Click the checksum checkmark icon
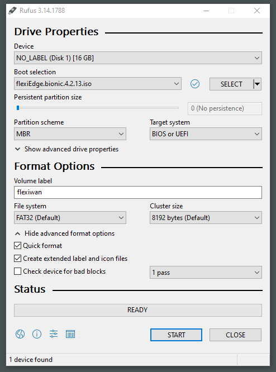Viewport: 276px width, 372px height. (195, 84)
